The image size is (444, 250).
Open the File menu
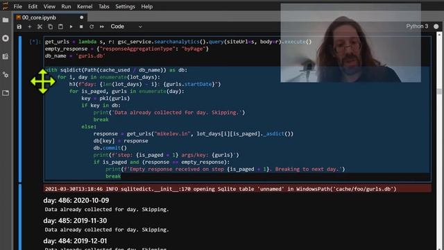[17, 6]
